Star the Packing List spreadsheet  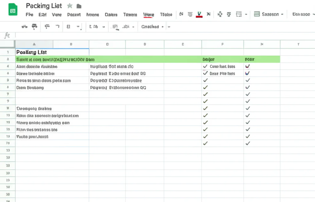click(69, 6)
